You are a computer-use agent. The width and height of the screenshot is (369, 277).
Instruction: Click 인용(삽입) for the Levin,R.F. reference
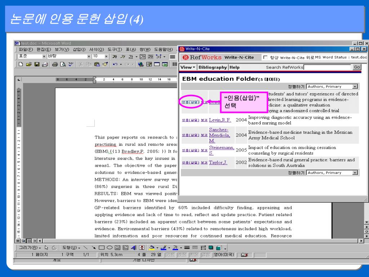tap(190, 120)
